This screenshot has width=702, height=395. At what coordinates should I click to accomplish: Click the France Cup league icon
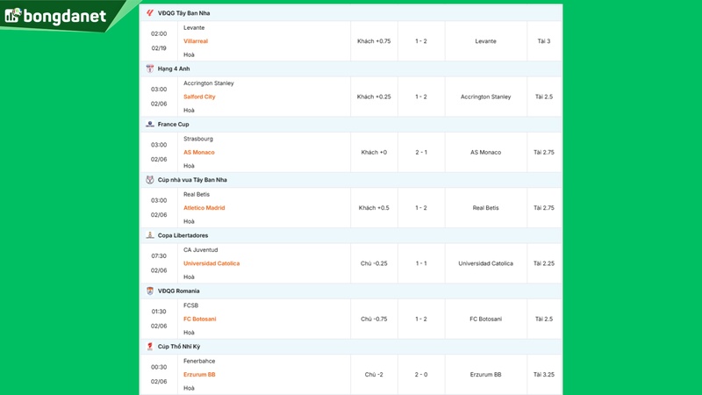(x=150, y=125)
